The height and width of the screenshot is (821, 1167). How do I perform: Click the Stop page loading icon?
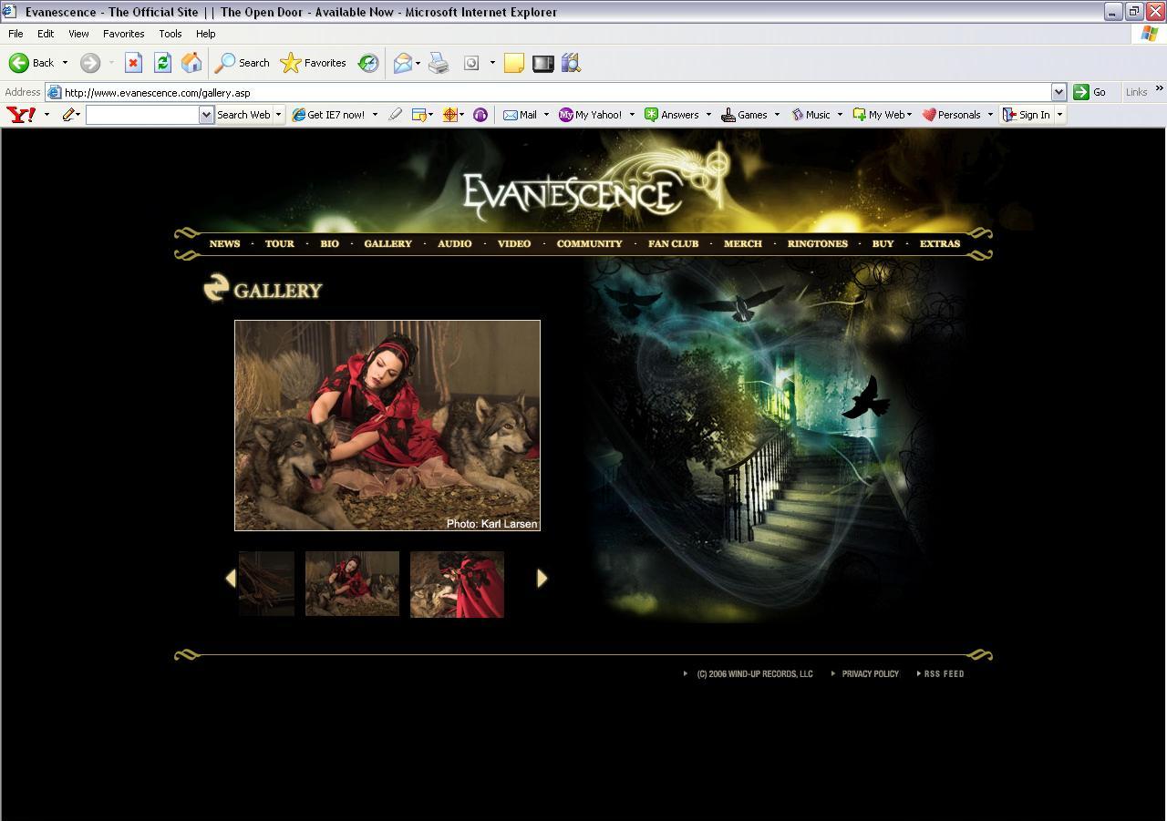pyautogui.click(x=133, y=63)
